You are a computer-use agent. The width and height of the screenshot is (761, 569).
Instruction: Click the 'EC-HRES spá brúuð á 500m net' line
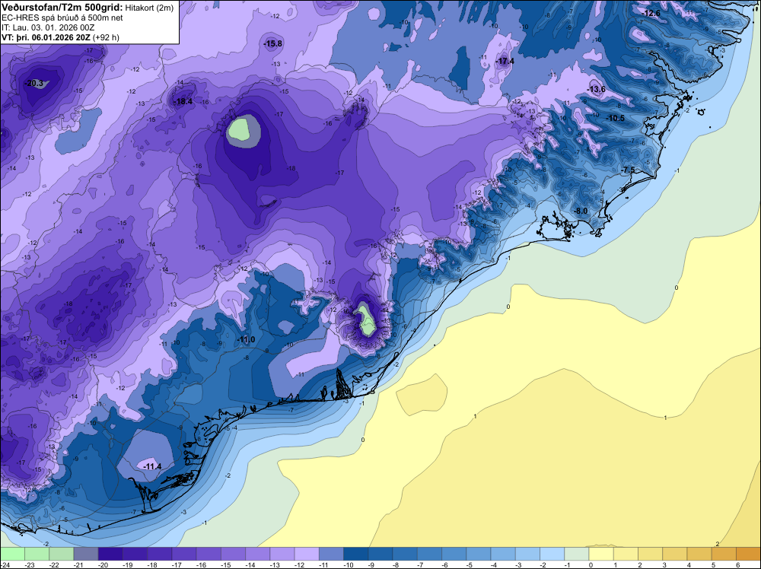(x=62, y=17)
